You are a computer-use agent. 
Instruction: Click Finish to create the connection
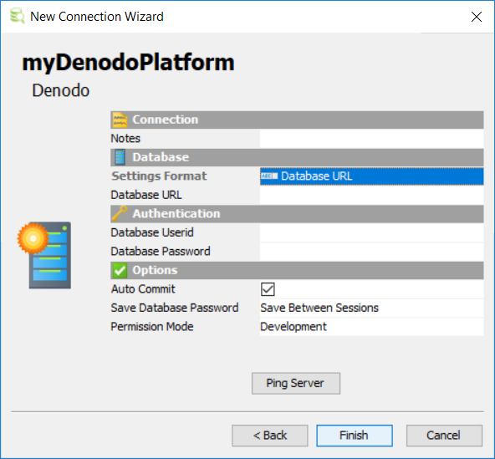point(355,436)
